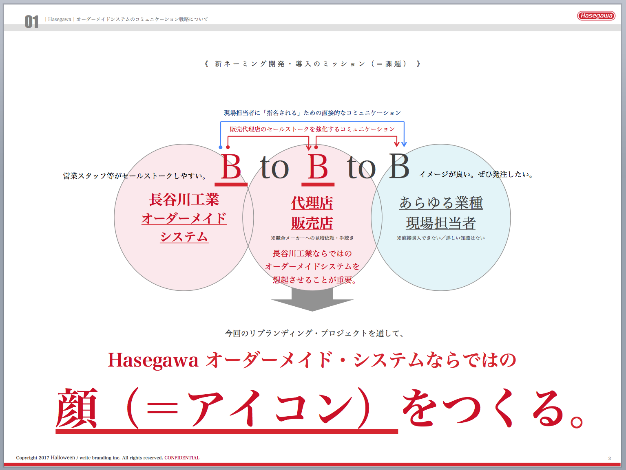
Task: Click red text '長谷川工業ならではの'
Action: [x=312, y=253]
